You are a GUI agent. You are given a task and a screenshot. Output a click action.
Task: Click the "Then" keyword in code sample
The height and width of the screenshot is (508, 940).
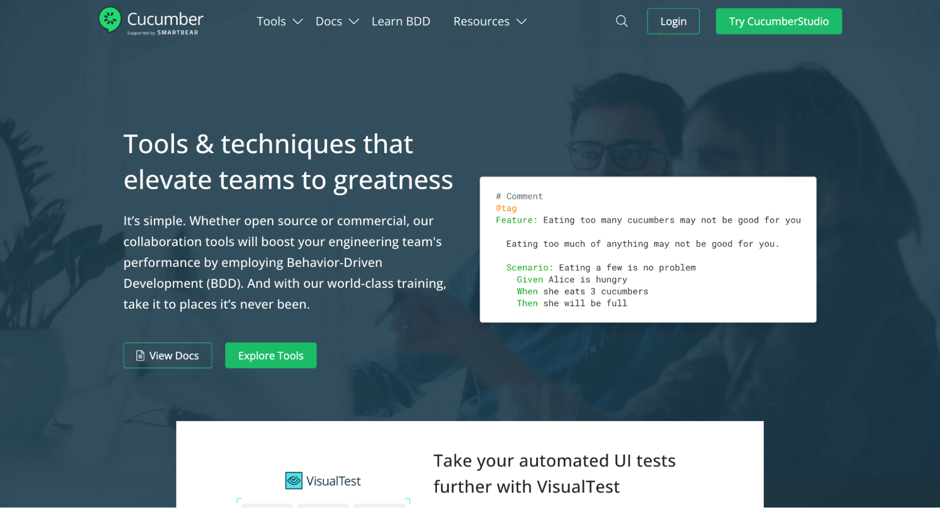(527, 303)
